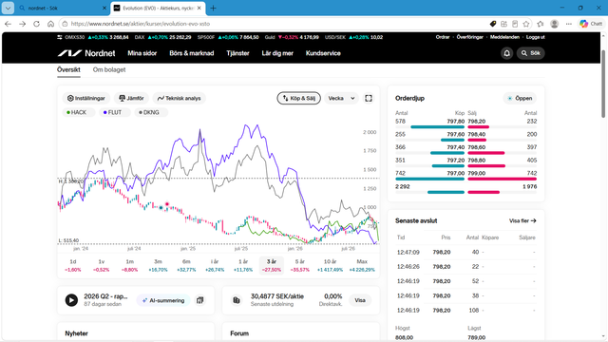608x342 pixels.
Task: Open Teknisk analys
Action: pos(179,98)
